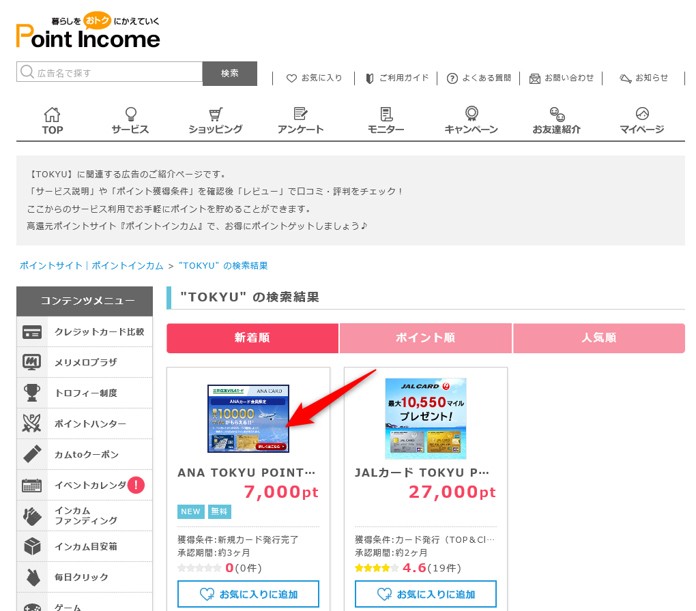Screen dimensions: 696x611
Task: Click the smiley faces icon above お友達紹介
Action: pos(557,114)
